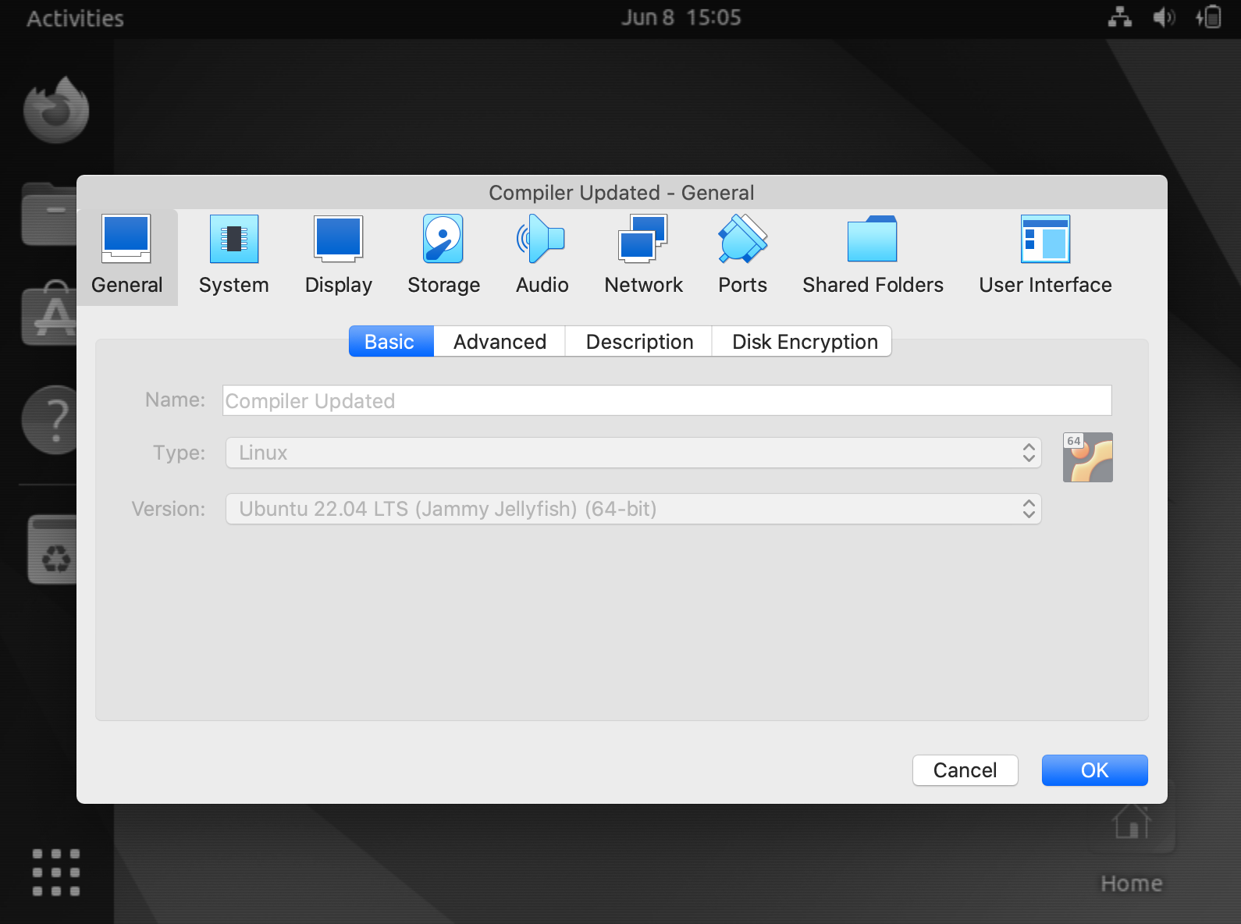Open the Trash from the dock

[x=52, y=549]
